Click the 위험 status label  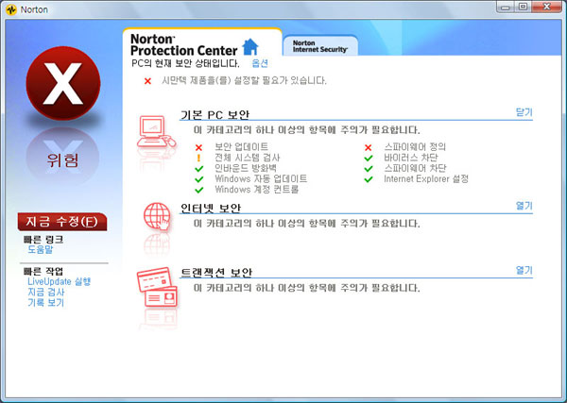point(63,160)
